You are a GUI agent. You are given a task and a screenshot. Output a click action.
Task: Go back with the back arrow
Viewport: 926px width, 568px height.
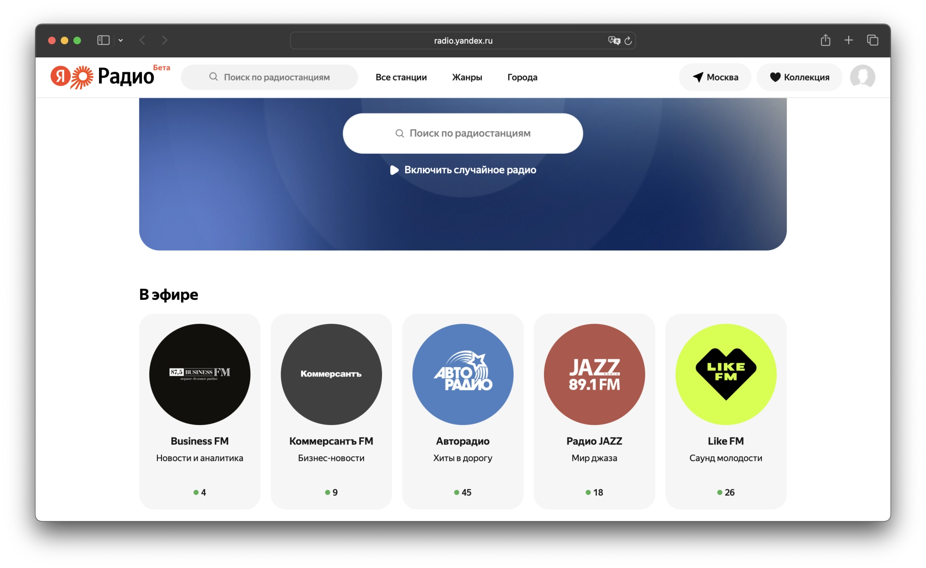[x=142, y=40]
